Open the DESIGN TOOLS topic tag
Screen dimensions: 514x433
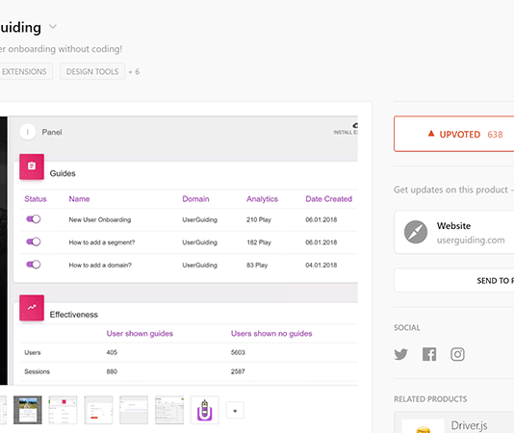coord(92,71)
